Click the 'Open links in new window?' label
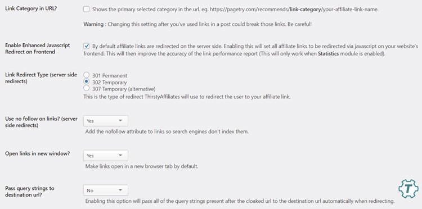 coord(37,154)
